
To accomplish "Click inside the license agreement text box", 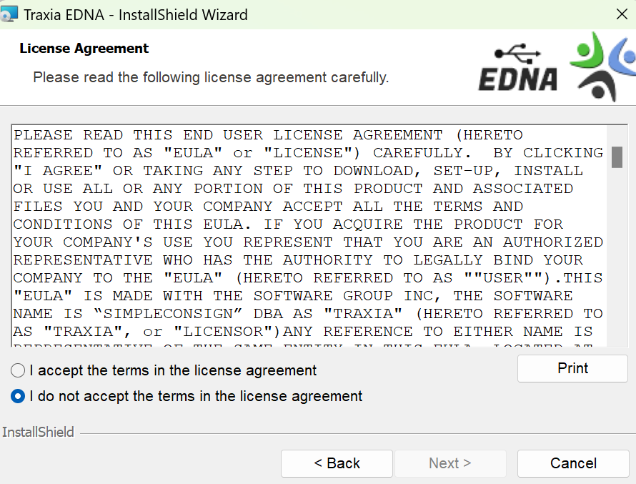I will 307,236.
